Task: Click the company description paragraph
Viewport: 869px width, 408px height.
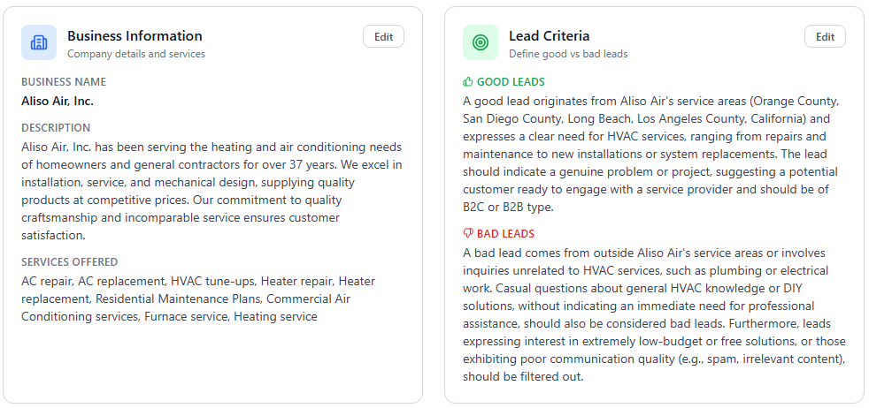Action: pyautogui.click(x=211, y=191)
